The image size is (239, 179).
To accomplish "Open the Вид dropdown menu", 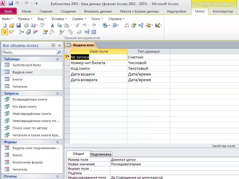I will click(x=42, y=19).
